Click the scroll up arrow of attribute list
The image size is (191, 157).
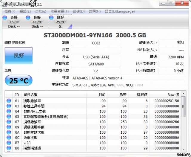[x=183, y=94]
